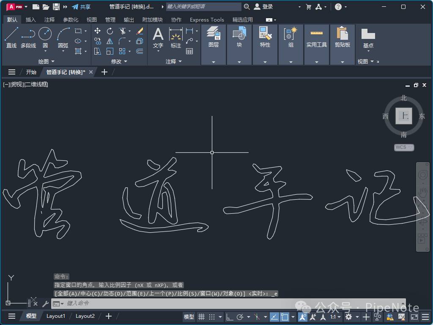Activate the Explode tool icon
This screenshot has width=433, height=325.
coord(140,41)
